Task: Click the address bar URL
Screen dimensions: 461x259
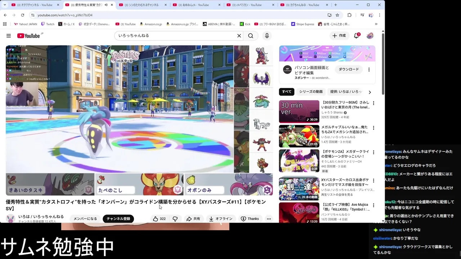Action: tap(65, 15)
